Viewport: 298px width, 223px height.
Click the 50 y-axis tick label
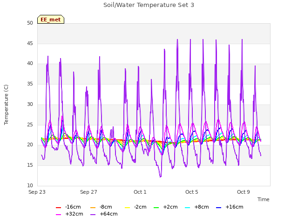point(30,23)
